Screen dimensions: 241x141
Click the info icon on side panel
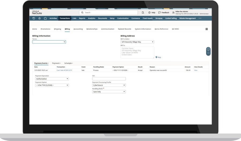click(x=208, y=49)
